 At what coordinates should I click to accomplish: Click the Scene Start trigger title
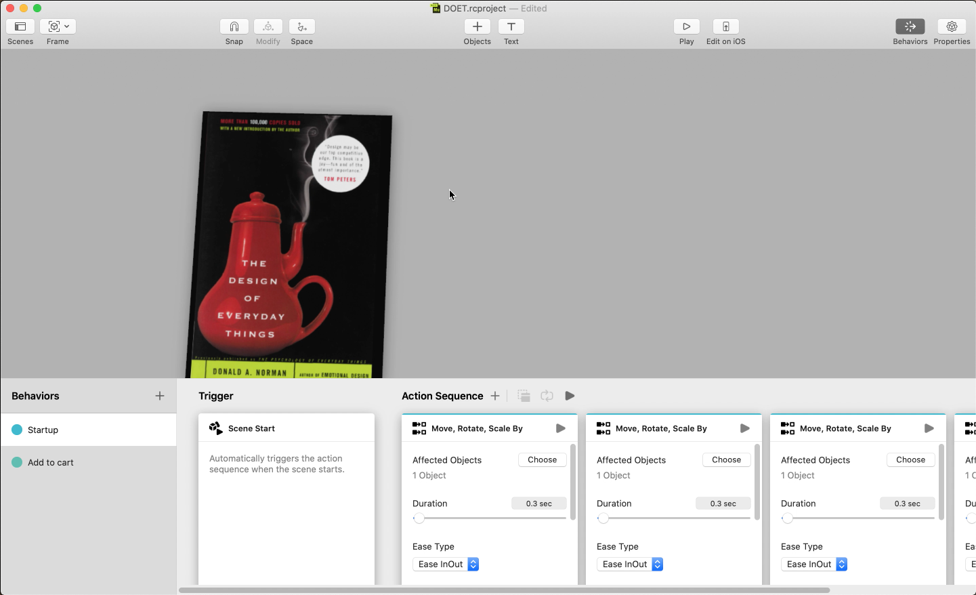coord(251,428)
